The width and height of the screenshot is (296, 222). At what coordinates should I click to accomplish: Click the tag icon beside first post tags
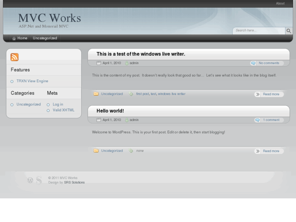[131, 94]
